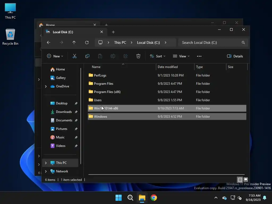Click chevron before This PC breadcrumb

108,42
